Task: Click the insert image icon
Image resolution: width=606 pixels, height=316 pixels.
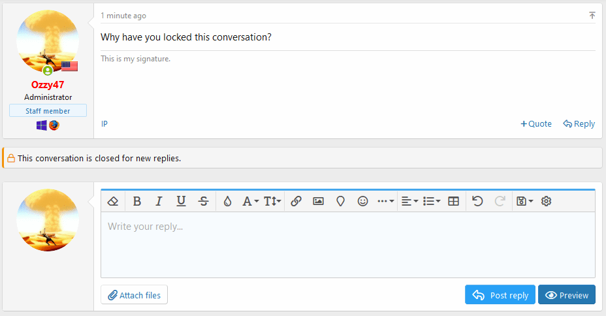Action: (x=318, y=202)
